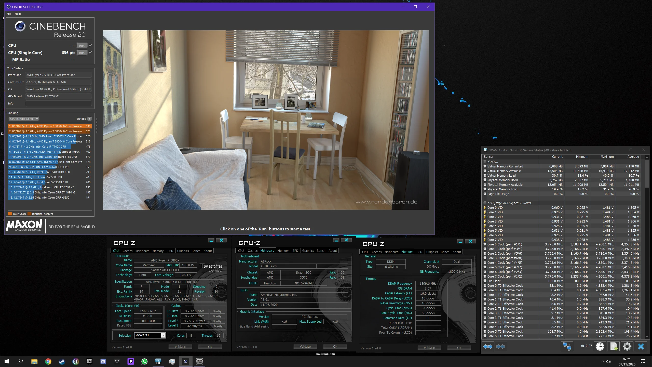Viewport: 652px width, 367px height.
Task: Open HWiNFO sensor settings gear icon
Action: pyautogui.click(x=627, y=346)
